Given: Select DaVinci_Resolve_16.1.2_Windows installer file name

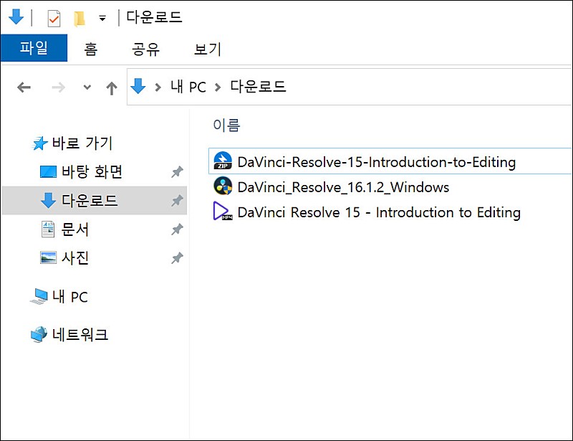Looking at the screenshot, I should (x=343, y=187).
